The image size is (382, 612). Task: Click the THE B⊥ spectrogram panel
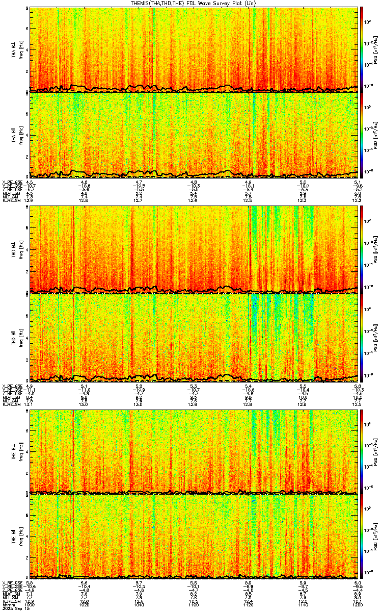(194, 451)
